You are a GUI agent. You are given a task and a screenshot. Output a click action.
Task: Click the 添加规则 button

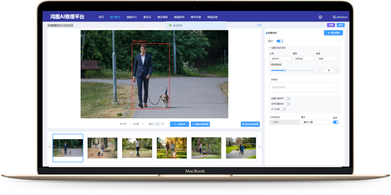(333, 33)
